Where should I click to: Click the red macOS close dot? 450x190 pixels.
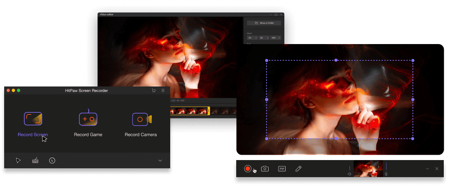(8, 91)
